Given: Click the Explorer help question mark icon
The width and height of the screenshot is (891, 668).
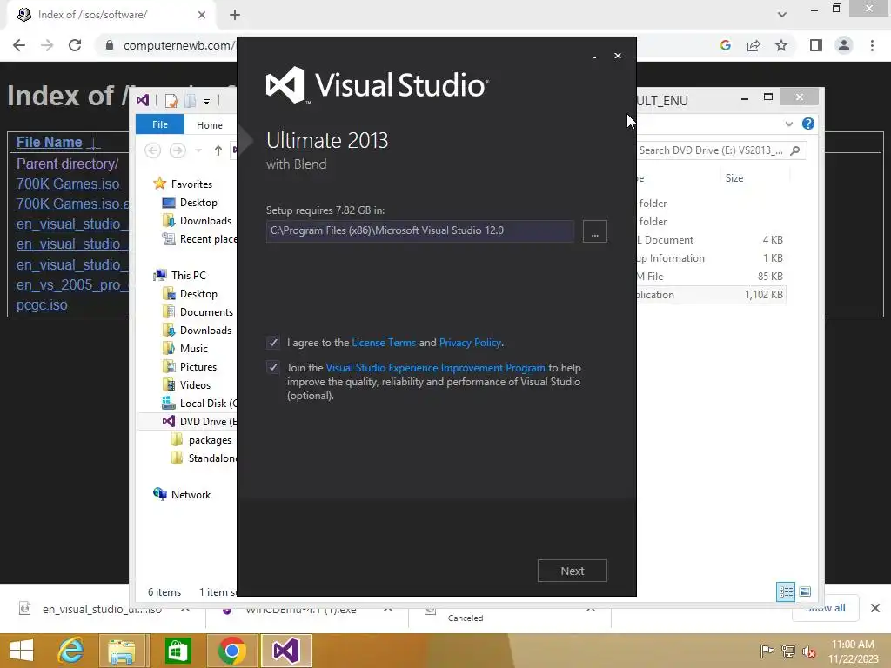Looking at the screenshot, I should pos(808,124).
